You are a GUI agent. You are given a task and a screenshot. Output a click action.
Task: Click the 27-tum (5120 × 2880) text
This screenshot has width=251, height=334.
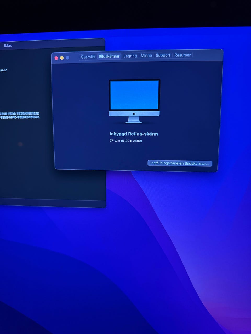(126, 141)
